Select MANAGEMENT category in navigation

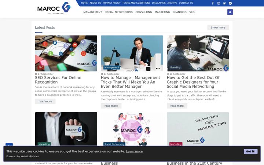pos(93,12)
